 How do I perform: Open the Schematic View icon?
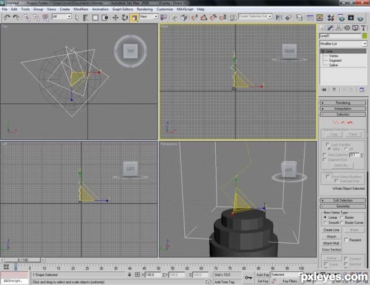[319, 18]
